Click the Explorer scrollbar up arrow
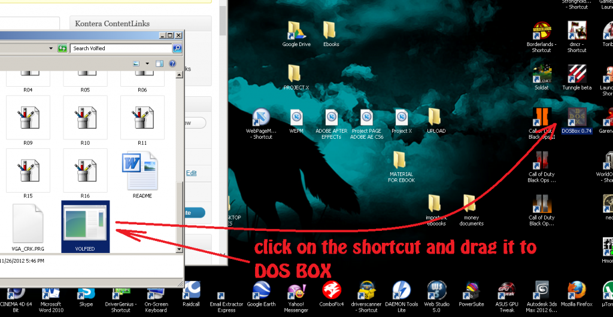Viewport: 613px width, 317px height. 180,74
